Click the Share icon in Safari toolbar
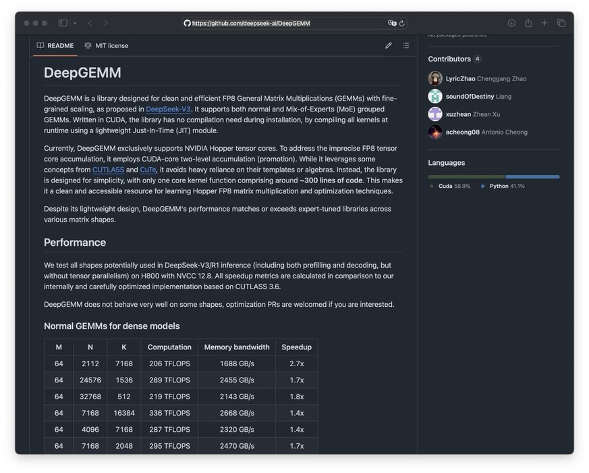Screen dimensions: 589x473 [x=528, y=23]
